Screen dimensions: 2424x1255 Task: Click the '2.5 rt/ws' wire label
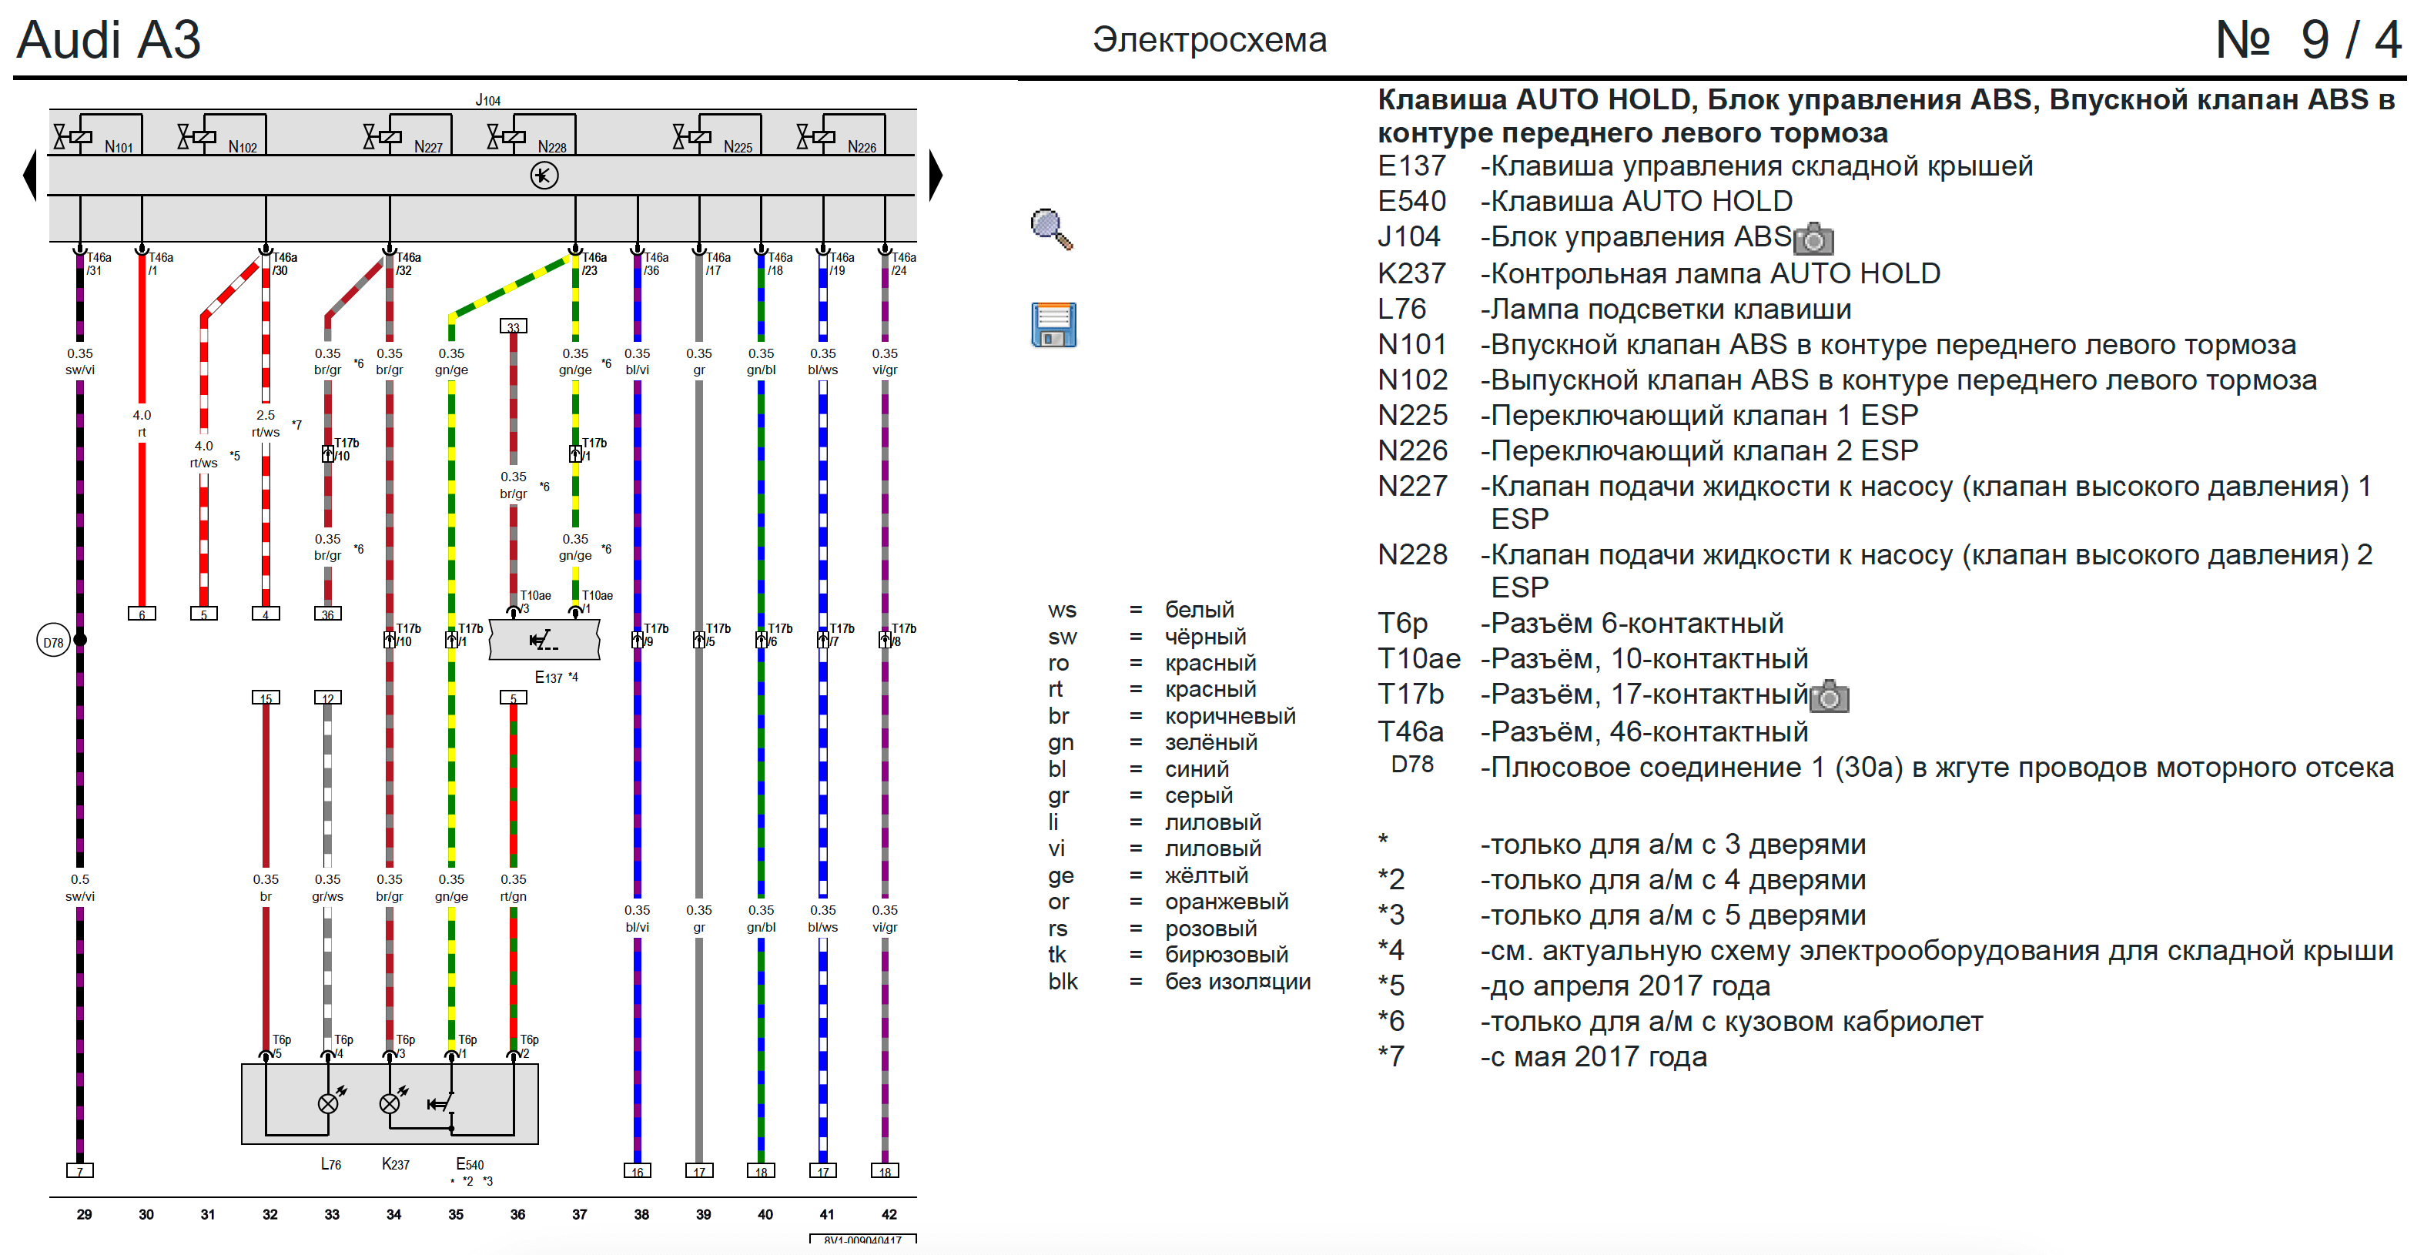[x=266, y=423]
